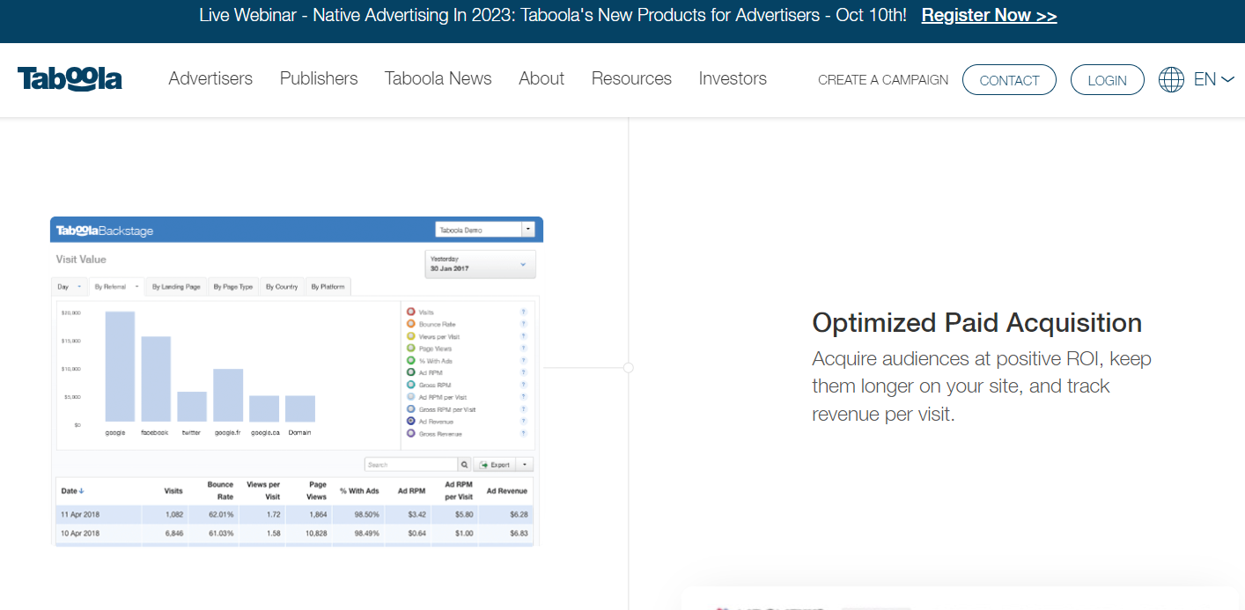Viewport: 1245px width, 610px height.
Task: Click the Taboola logo in the header
Action: point(70,79)
